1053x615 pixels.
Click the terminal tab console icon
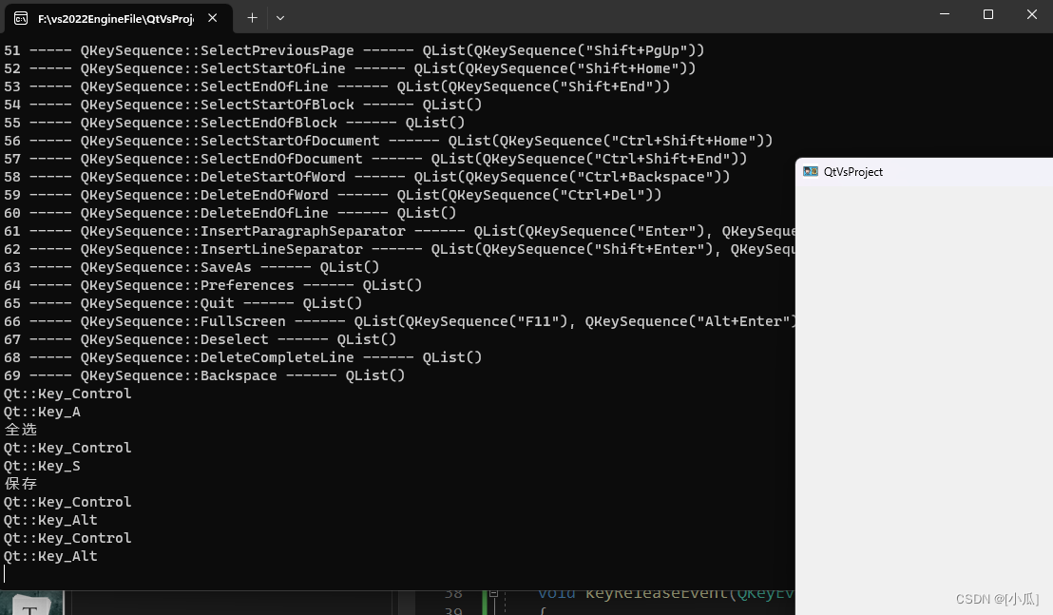tap(22, 18)
